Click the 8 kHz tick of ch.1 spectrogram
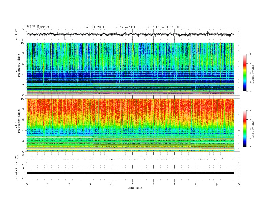The height and width of the screenshot is (207, 268). (23, 53)
